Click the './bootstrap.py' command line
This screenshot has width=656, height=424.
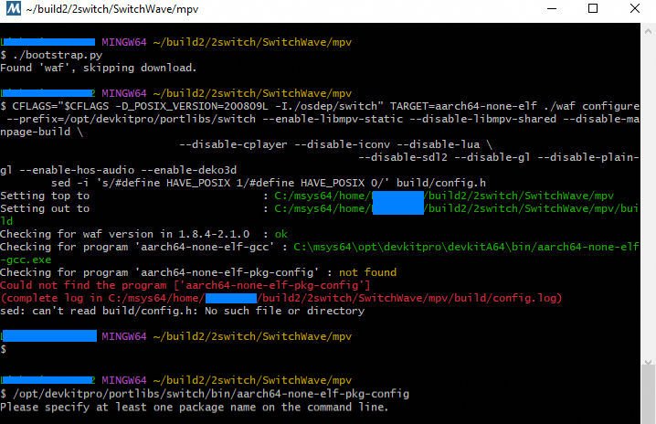click(51, 55)
